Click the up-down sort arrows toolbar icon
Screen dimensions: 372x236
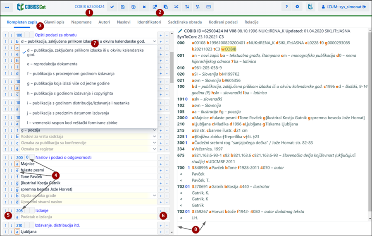(187, 7)
